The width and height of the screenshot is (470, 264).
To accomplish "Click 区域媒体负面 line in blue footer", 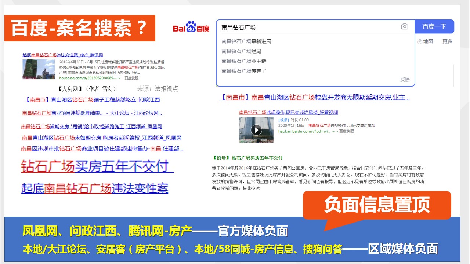I will click(x=230, y=249).
